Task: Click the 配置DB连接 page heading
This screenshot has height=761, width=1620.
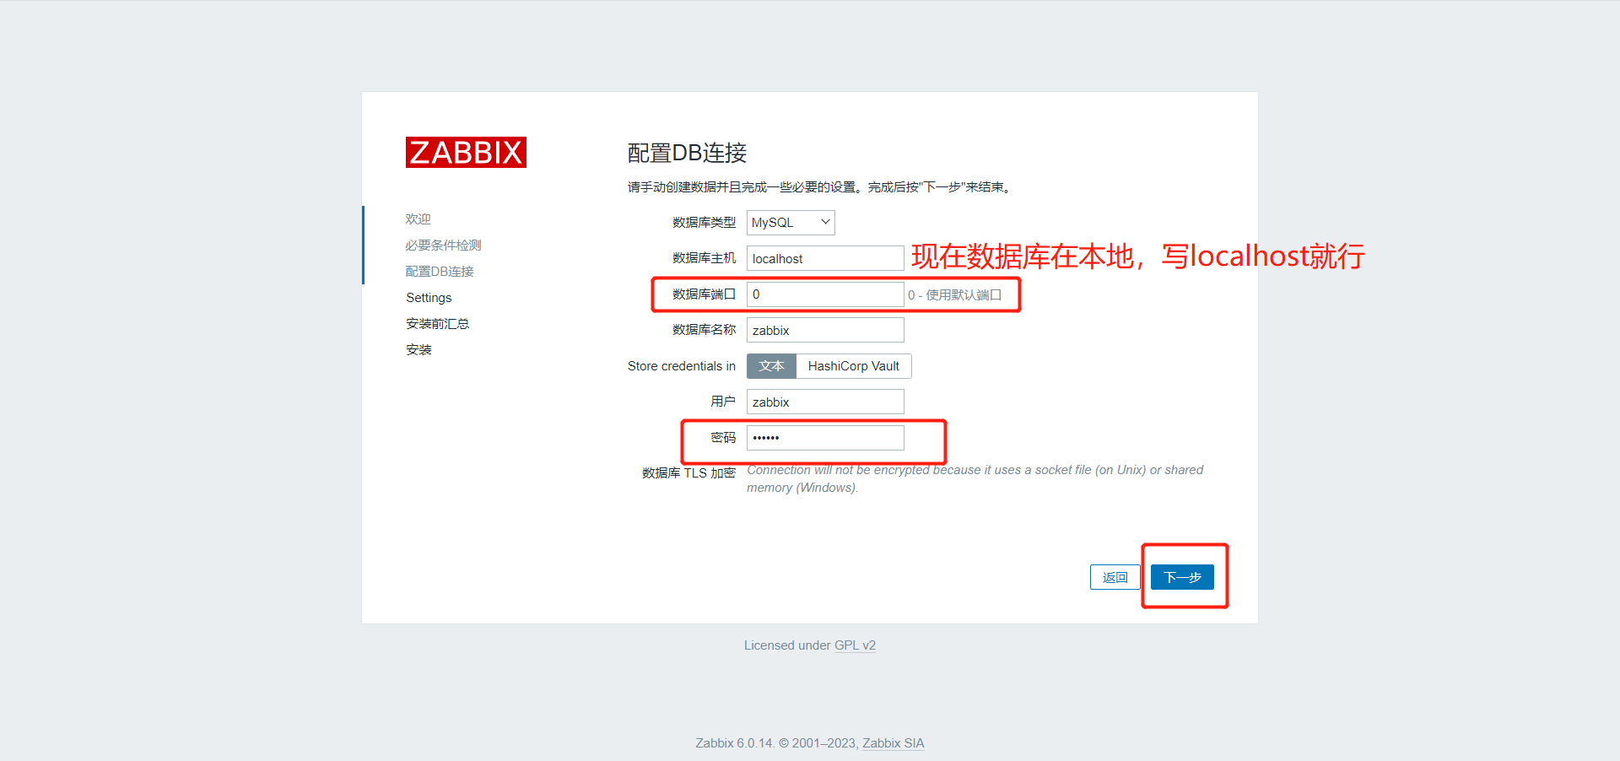Action: [687, 153]
